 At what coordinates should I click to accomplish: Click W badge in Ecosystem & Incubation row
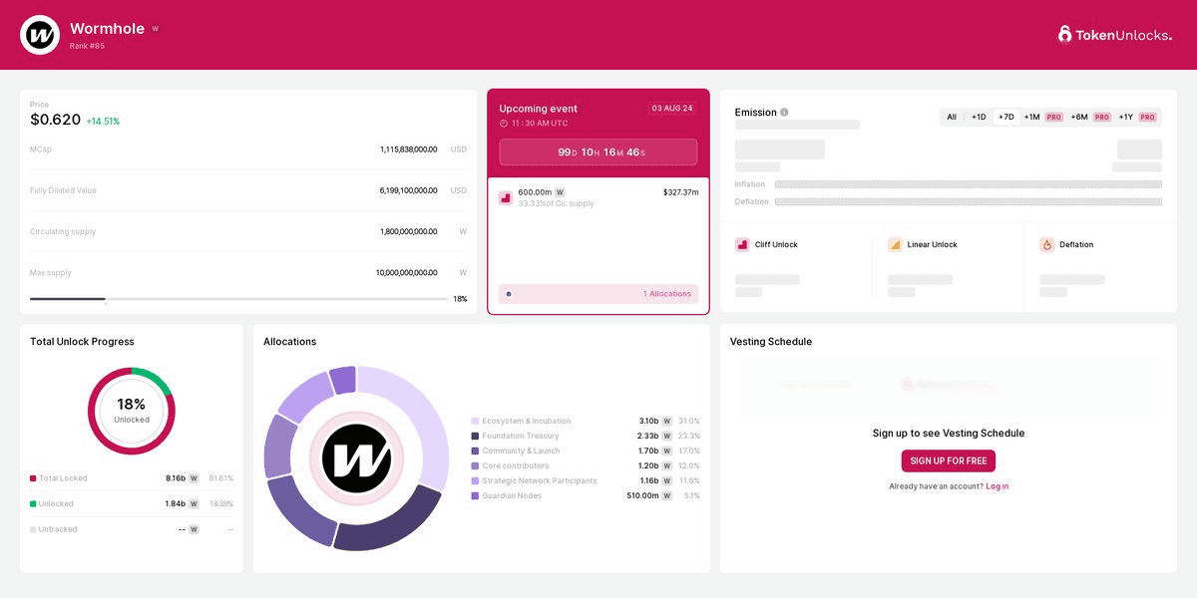[x=667, y=422]
